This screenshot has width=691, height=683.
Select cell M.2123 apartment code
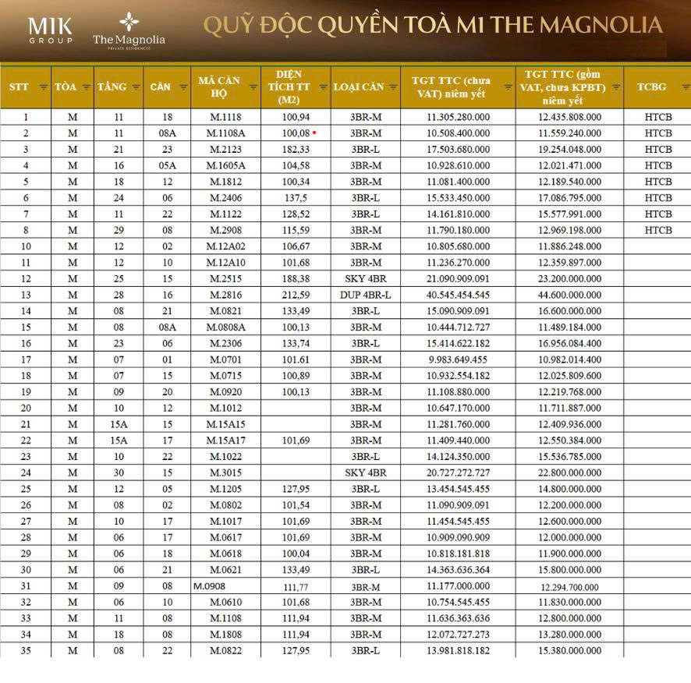click(x=225, y=150)
